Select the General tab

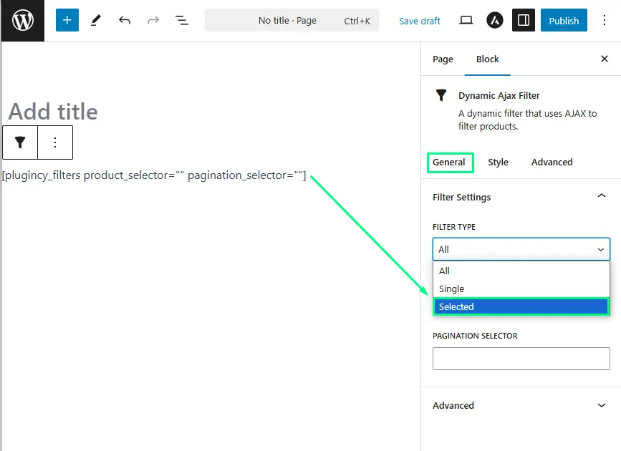448,163
